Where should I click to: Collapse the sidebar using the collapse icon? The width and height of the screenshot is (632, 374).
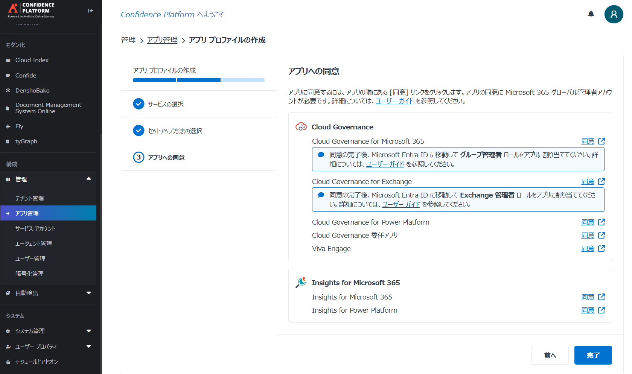pyautogui.click(x=91, y=11)
